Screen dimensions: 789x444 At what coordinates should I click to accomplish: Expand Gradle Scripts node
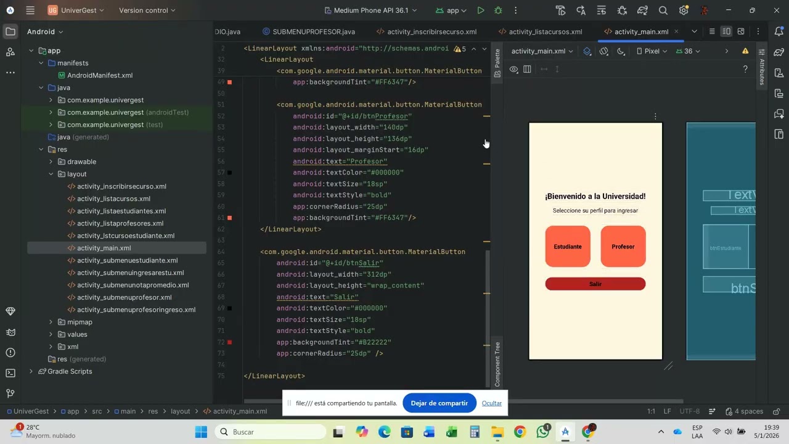[x=31, y=371]
